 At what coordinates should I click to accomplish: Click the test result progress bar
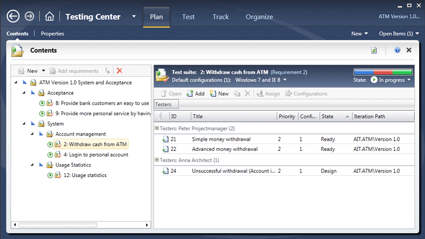(x=382, y=72)
